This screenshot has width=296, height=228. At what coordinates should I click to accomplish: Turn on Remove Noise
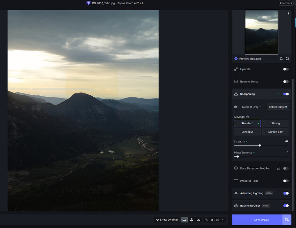286,81
